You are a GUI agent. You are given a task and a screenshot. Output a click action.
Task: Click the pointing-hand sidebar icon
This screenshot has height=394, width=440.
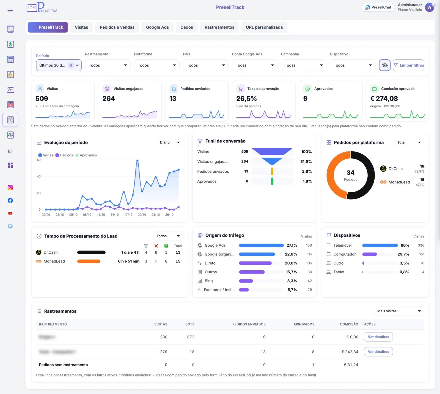pos(10,150)
